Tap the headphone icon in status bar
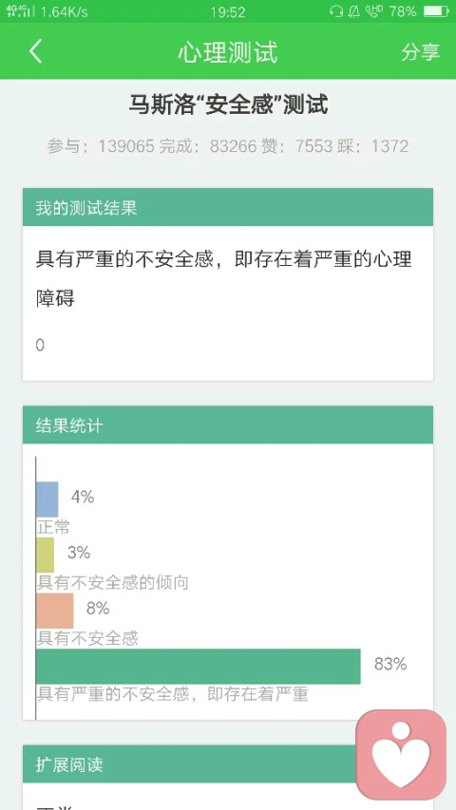The width and height of the screenshot is (456, 810). [x=336, y=11]
